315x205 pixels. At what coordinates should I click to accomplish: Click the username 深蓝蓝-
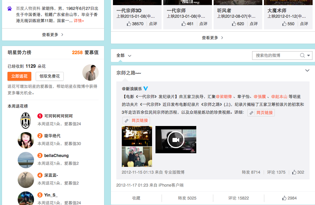(51, 175)
